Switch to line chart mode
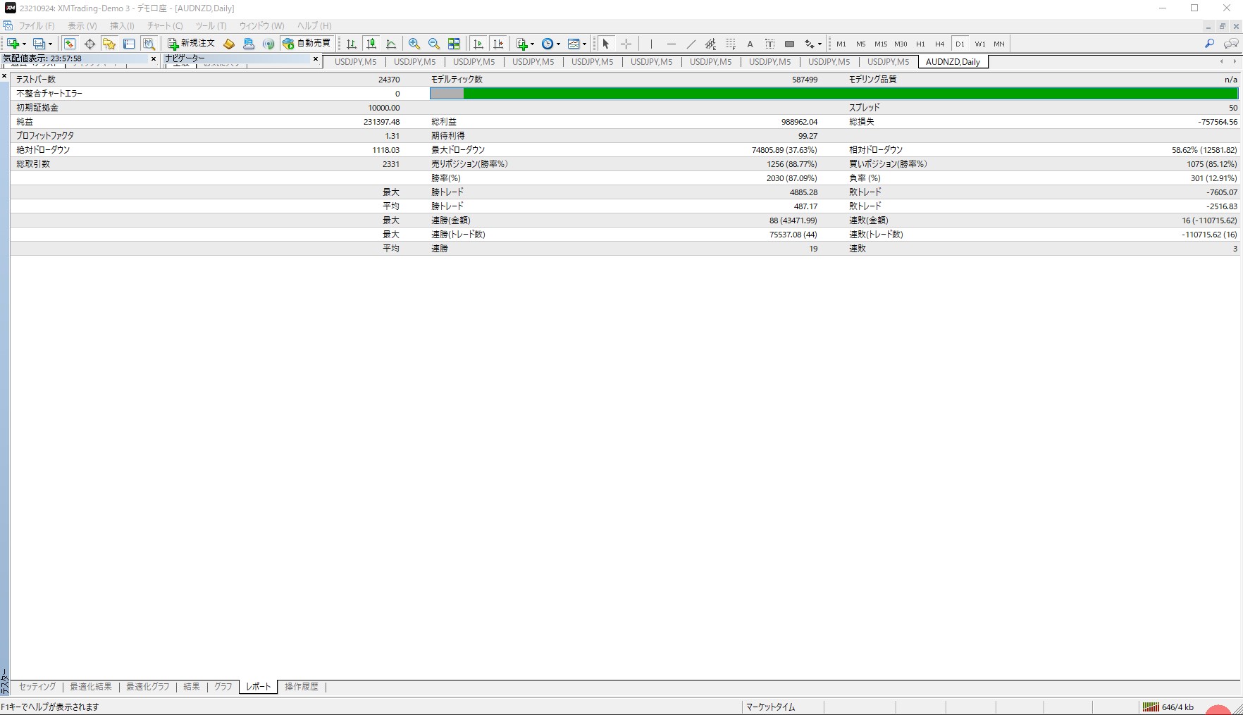Screen dimensions: 1243x715 click(x=391, y=44)
